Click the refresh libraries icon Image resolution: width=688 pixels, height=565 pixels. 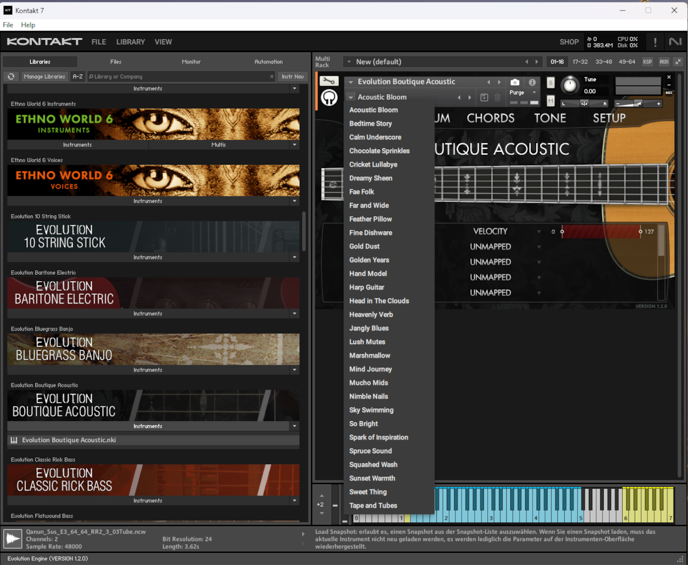click(11, 76)
